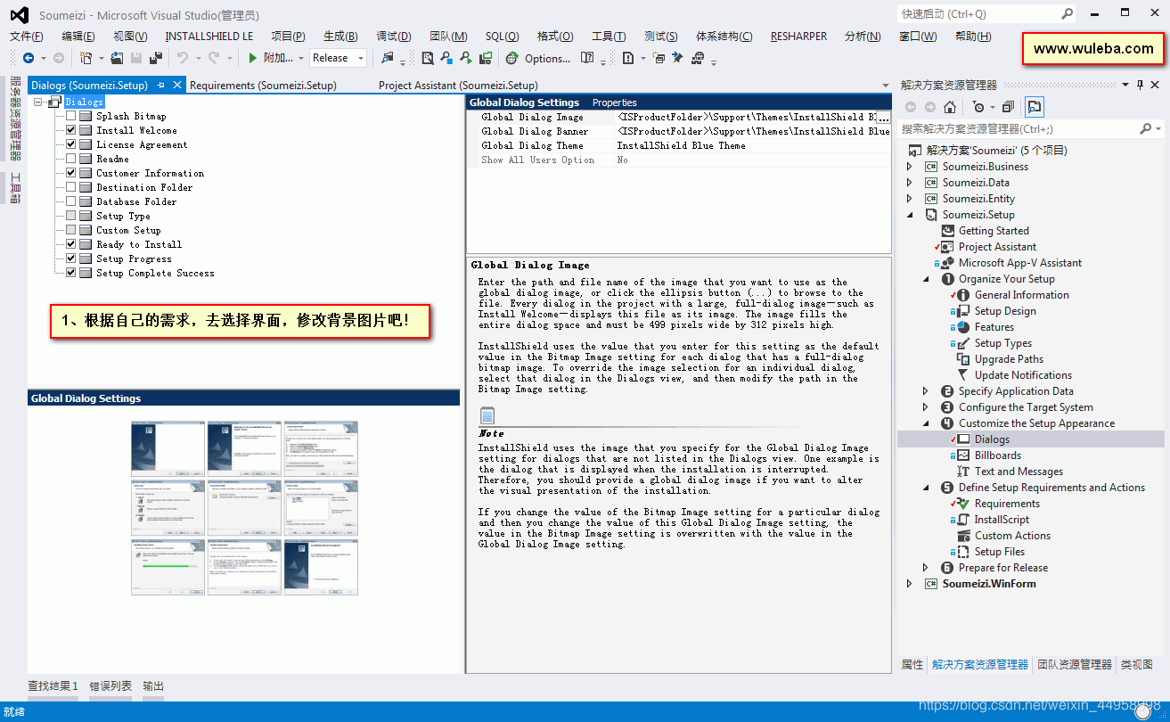1170x722 pixels.
Task: Expand the Soumeizi.Business project node
Action: (909, 167)
